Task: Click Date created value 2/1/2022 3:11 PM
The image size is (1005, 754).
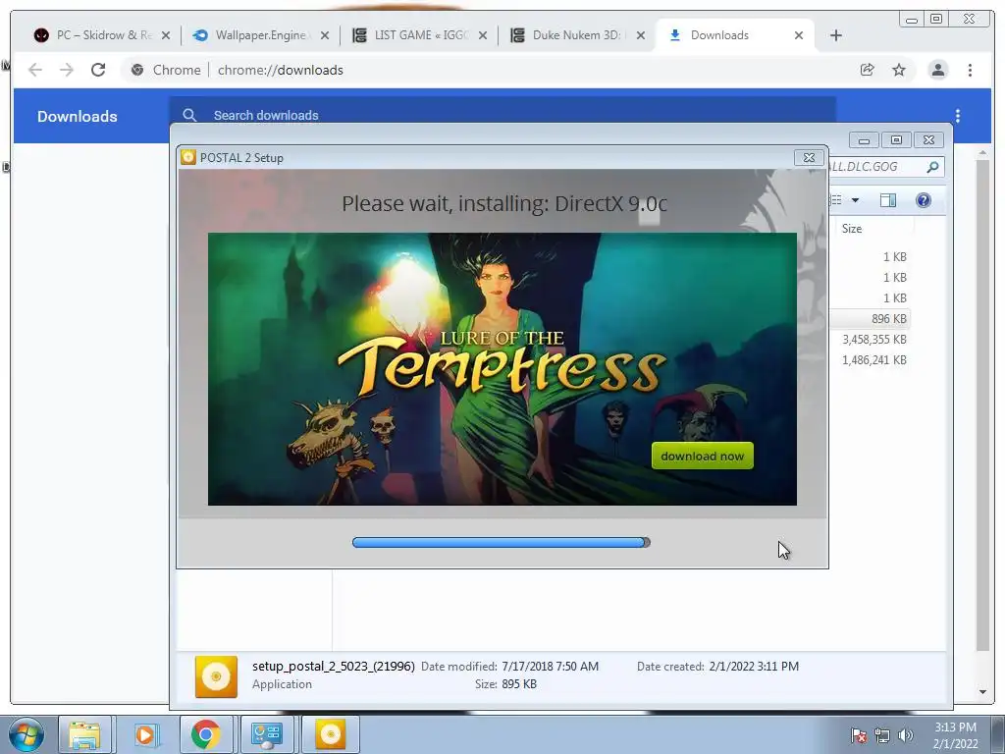Action: coord(754,667)
